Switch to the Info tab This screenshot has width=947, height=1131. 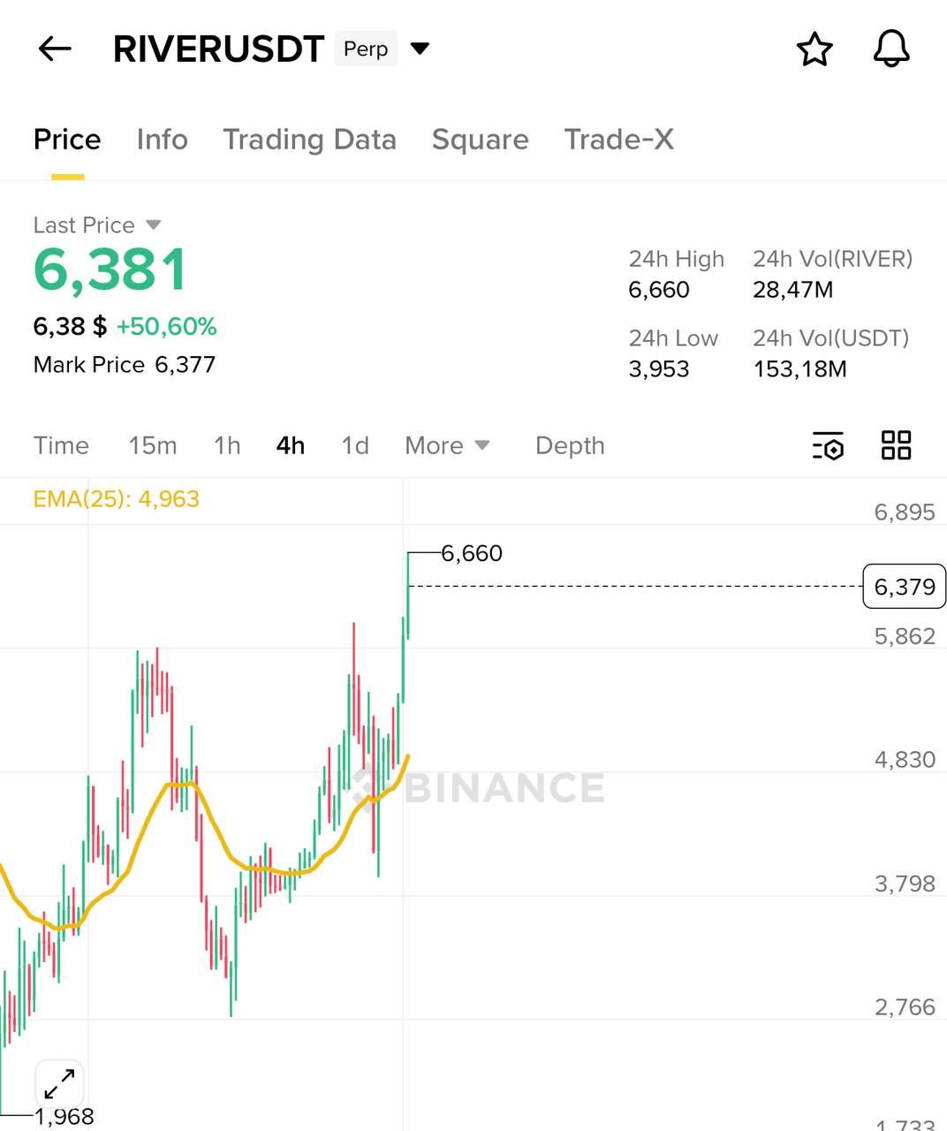163,140
